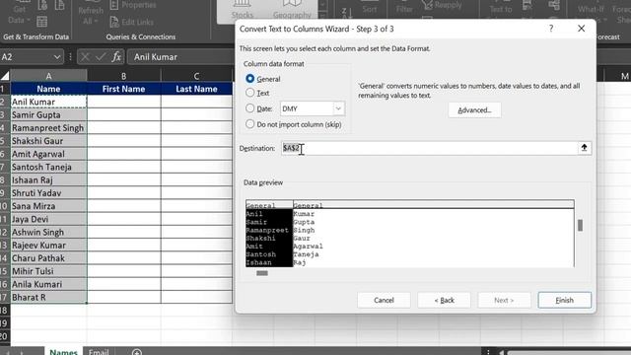The width and height of the screenshot is (631, 355).
Task: Open the Advanced settings button
Action: (x=474, y=109)
